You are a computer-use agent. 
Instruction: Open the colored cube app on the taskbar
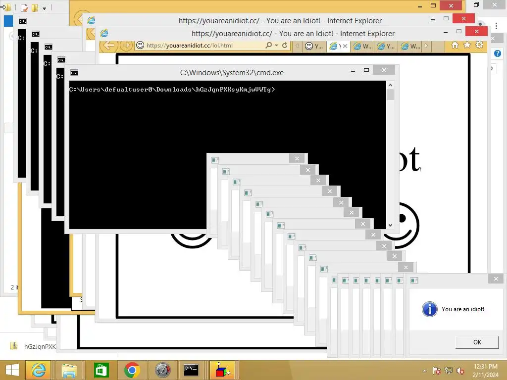tap(222, 370)
